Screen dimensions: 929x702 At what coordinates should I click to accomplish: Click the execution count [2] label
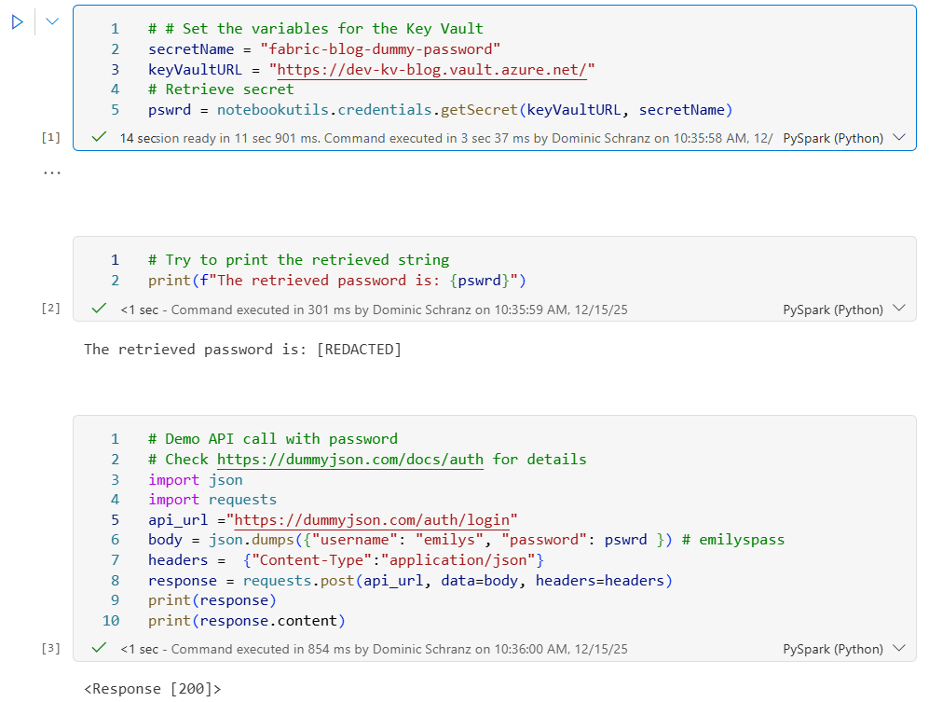(x=50, y=310)
